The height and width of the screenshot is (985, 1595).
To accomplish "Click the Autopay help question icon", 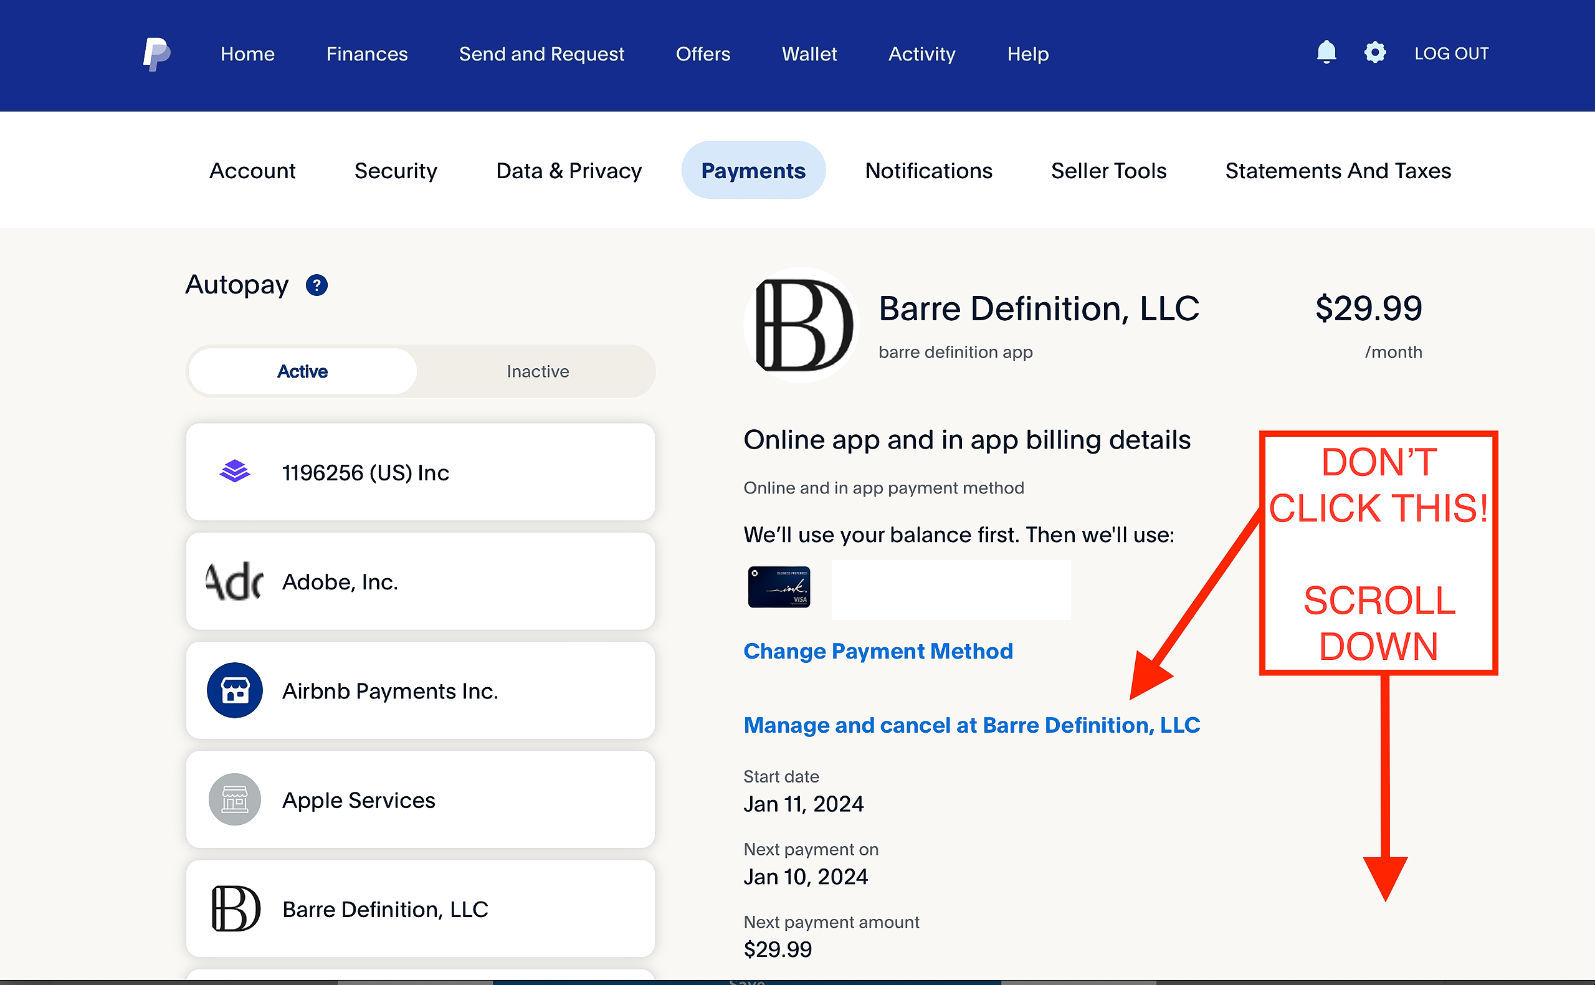I will click(317, 285).
